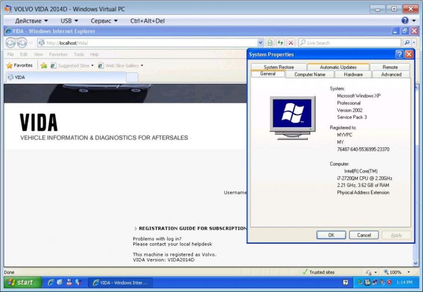423x292 pixels.
Task: Click the question mark icon on the taskbar
Action: [345, 283]
